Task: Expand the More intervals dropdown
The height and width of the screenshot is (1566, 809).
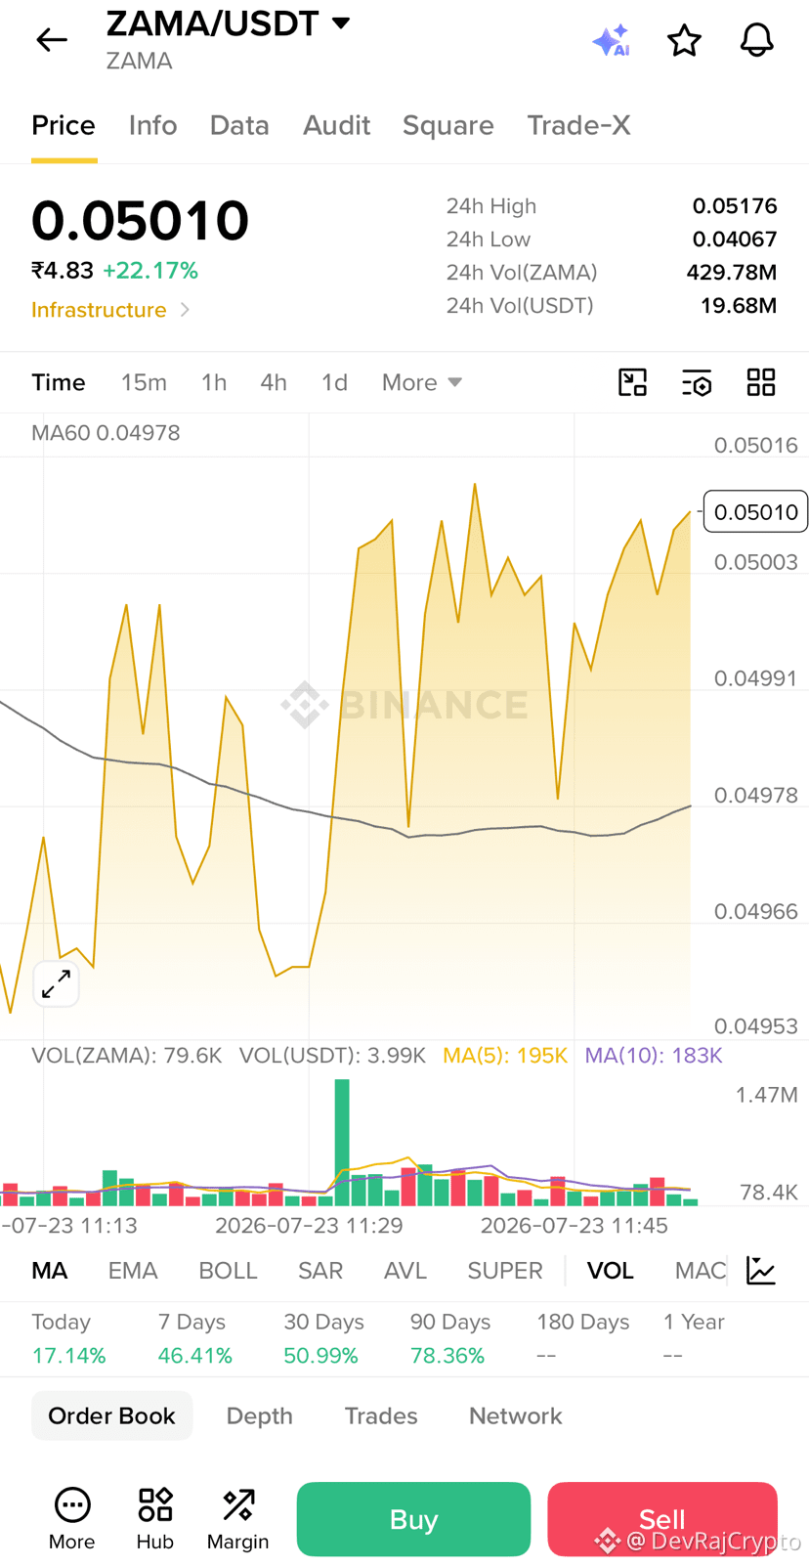Action: click(421, 382)
